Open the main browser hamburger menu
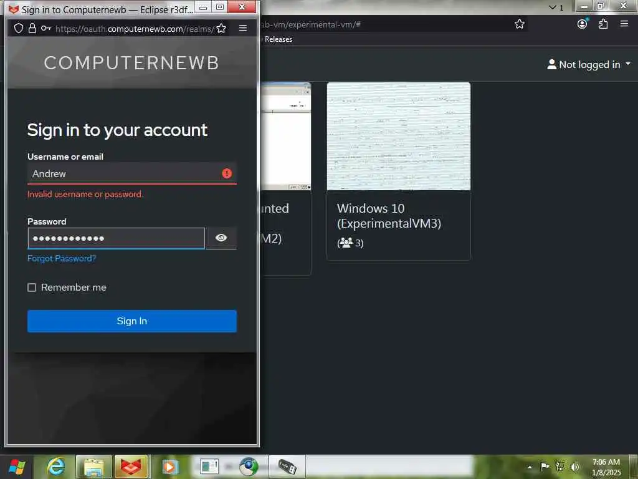Image resolution: width=638 pixels, height=479 pixels. pos(624,24)
